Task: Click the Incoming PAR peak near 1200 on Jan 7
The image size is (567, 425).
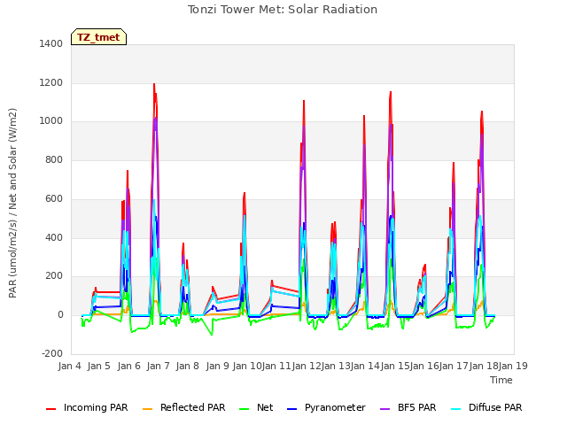Action: pyautogui.click(x=154, y=84)
